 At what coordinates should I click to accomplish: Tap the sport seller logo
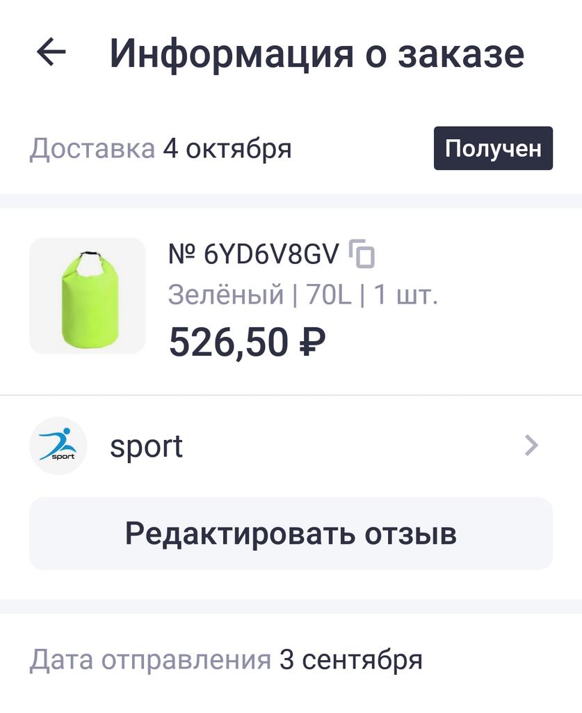pyautogui.click(x=58, y=446)
